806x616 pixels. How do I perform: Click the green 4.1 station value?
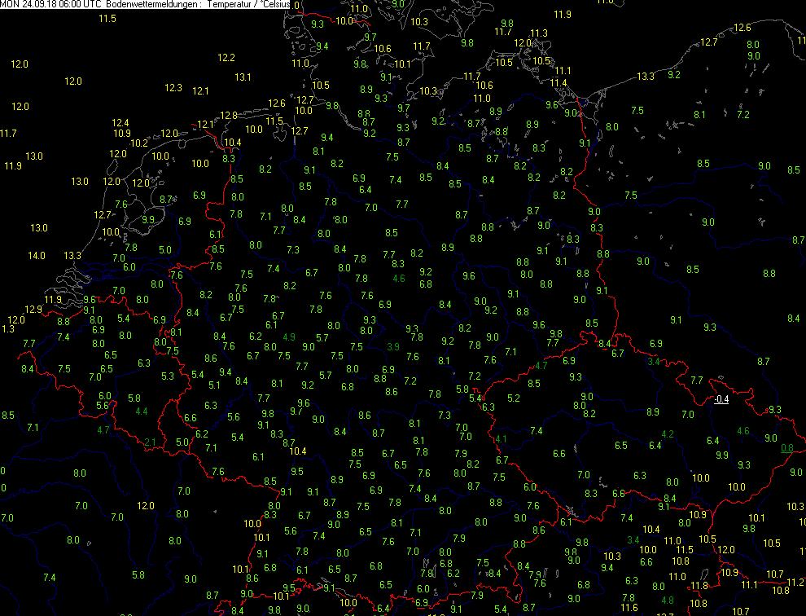[x=501, y=439]
